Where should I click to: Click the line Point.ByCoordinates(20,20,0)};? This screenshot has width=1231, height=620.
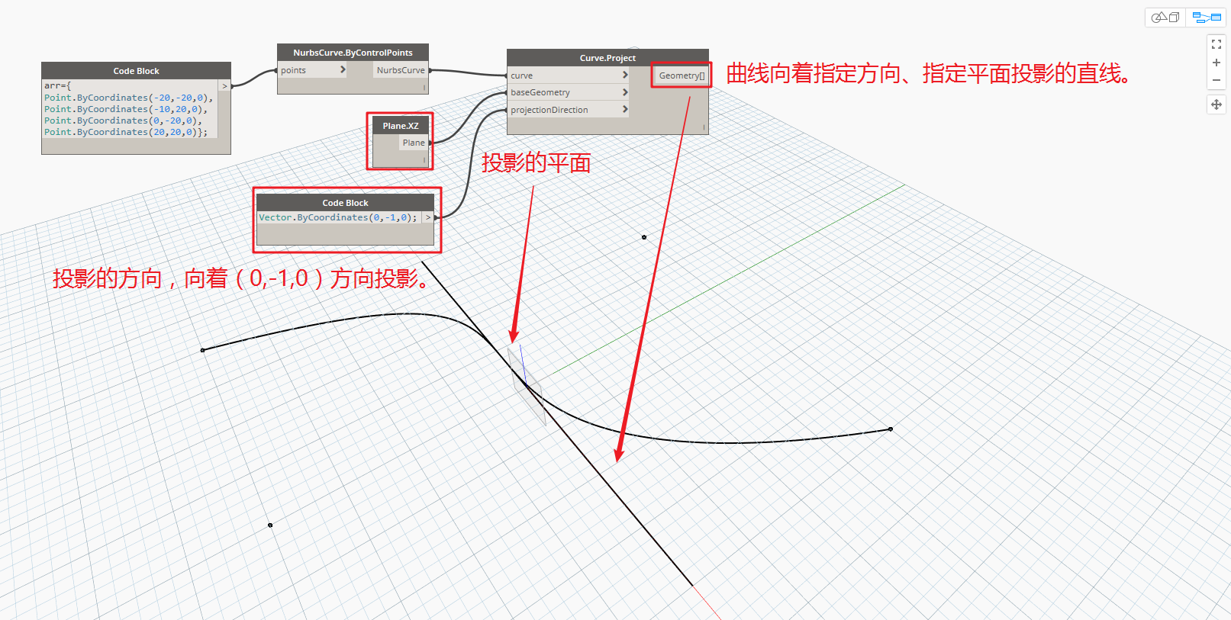pos(126,132)
